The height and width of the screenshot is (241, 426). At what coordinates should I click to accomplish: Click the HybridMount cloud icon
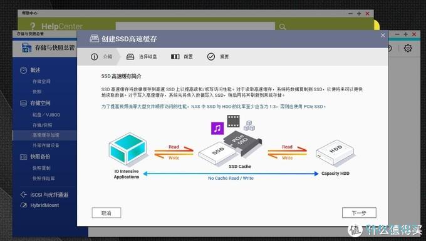24,205
